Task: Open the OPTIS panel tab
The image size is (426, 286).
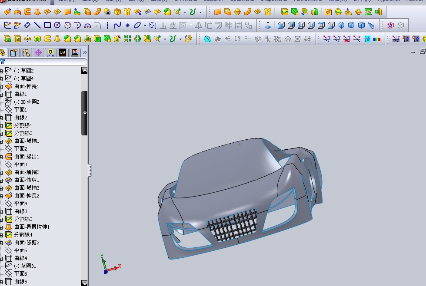Action: click(50, 53)
